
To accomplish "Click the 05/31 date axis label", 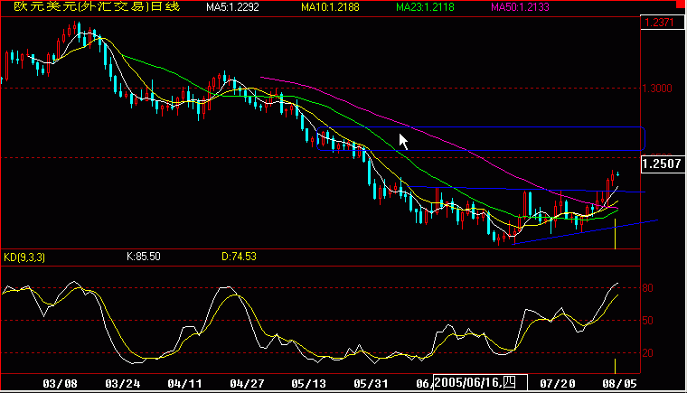I will tap(372, 384).
